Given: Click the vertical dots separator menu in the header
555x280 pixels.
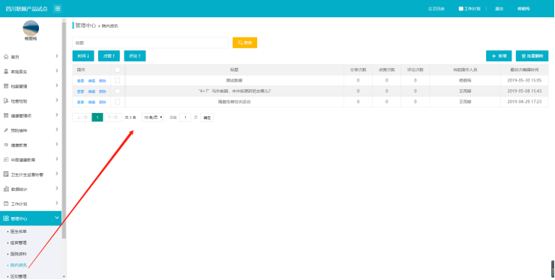Looking at the screenshot, I should (x=486, y=9).
